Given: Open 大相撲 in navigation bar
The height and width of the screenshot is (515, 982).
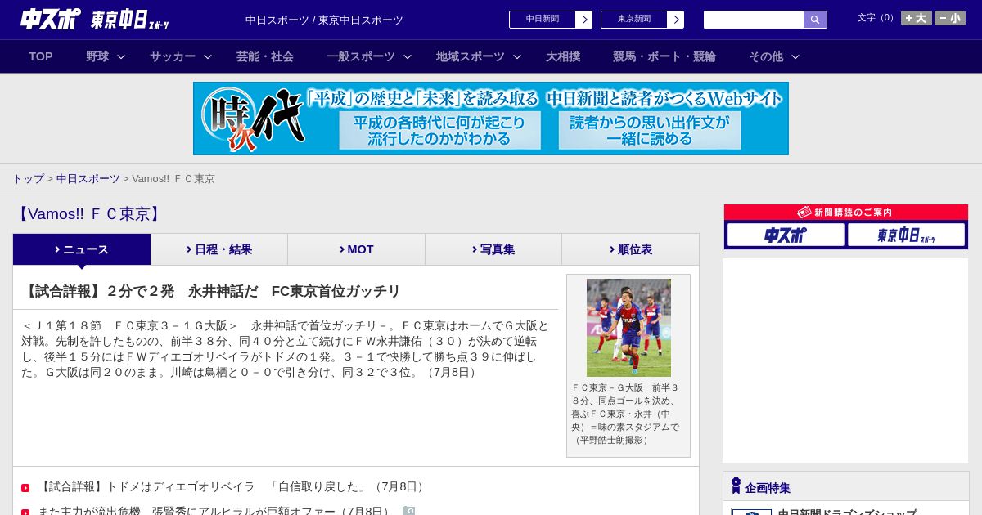Looking at the screenshot, I should pos(563,56).
